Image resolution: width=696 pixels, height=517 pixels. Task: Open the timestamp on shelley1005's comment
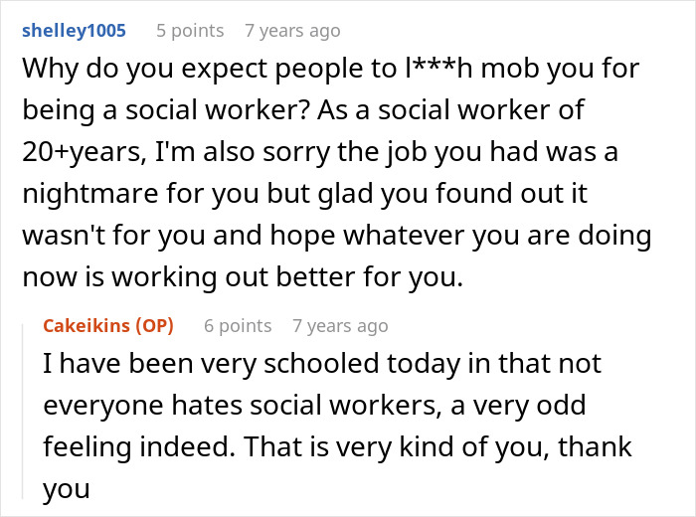point(292,31)
